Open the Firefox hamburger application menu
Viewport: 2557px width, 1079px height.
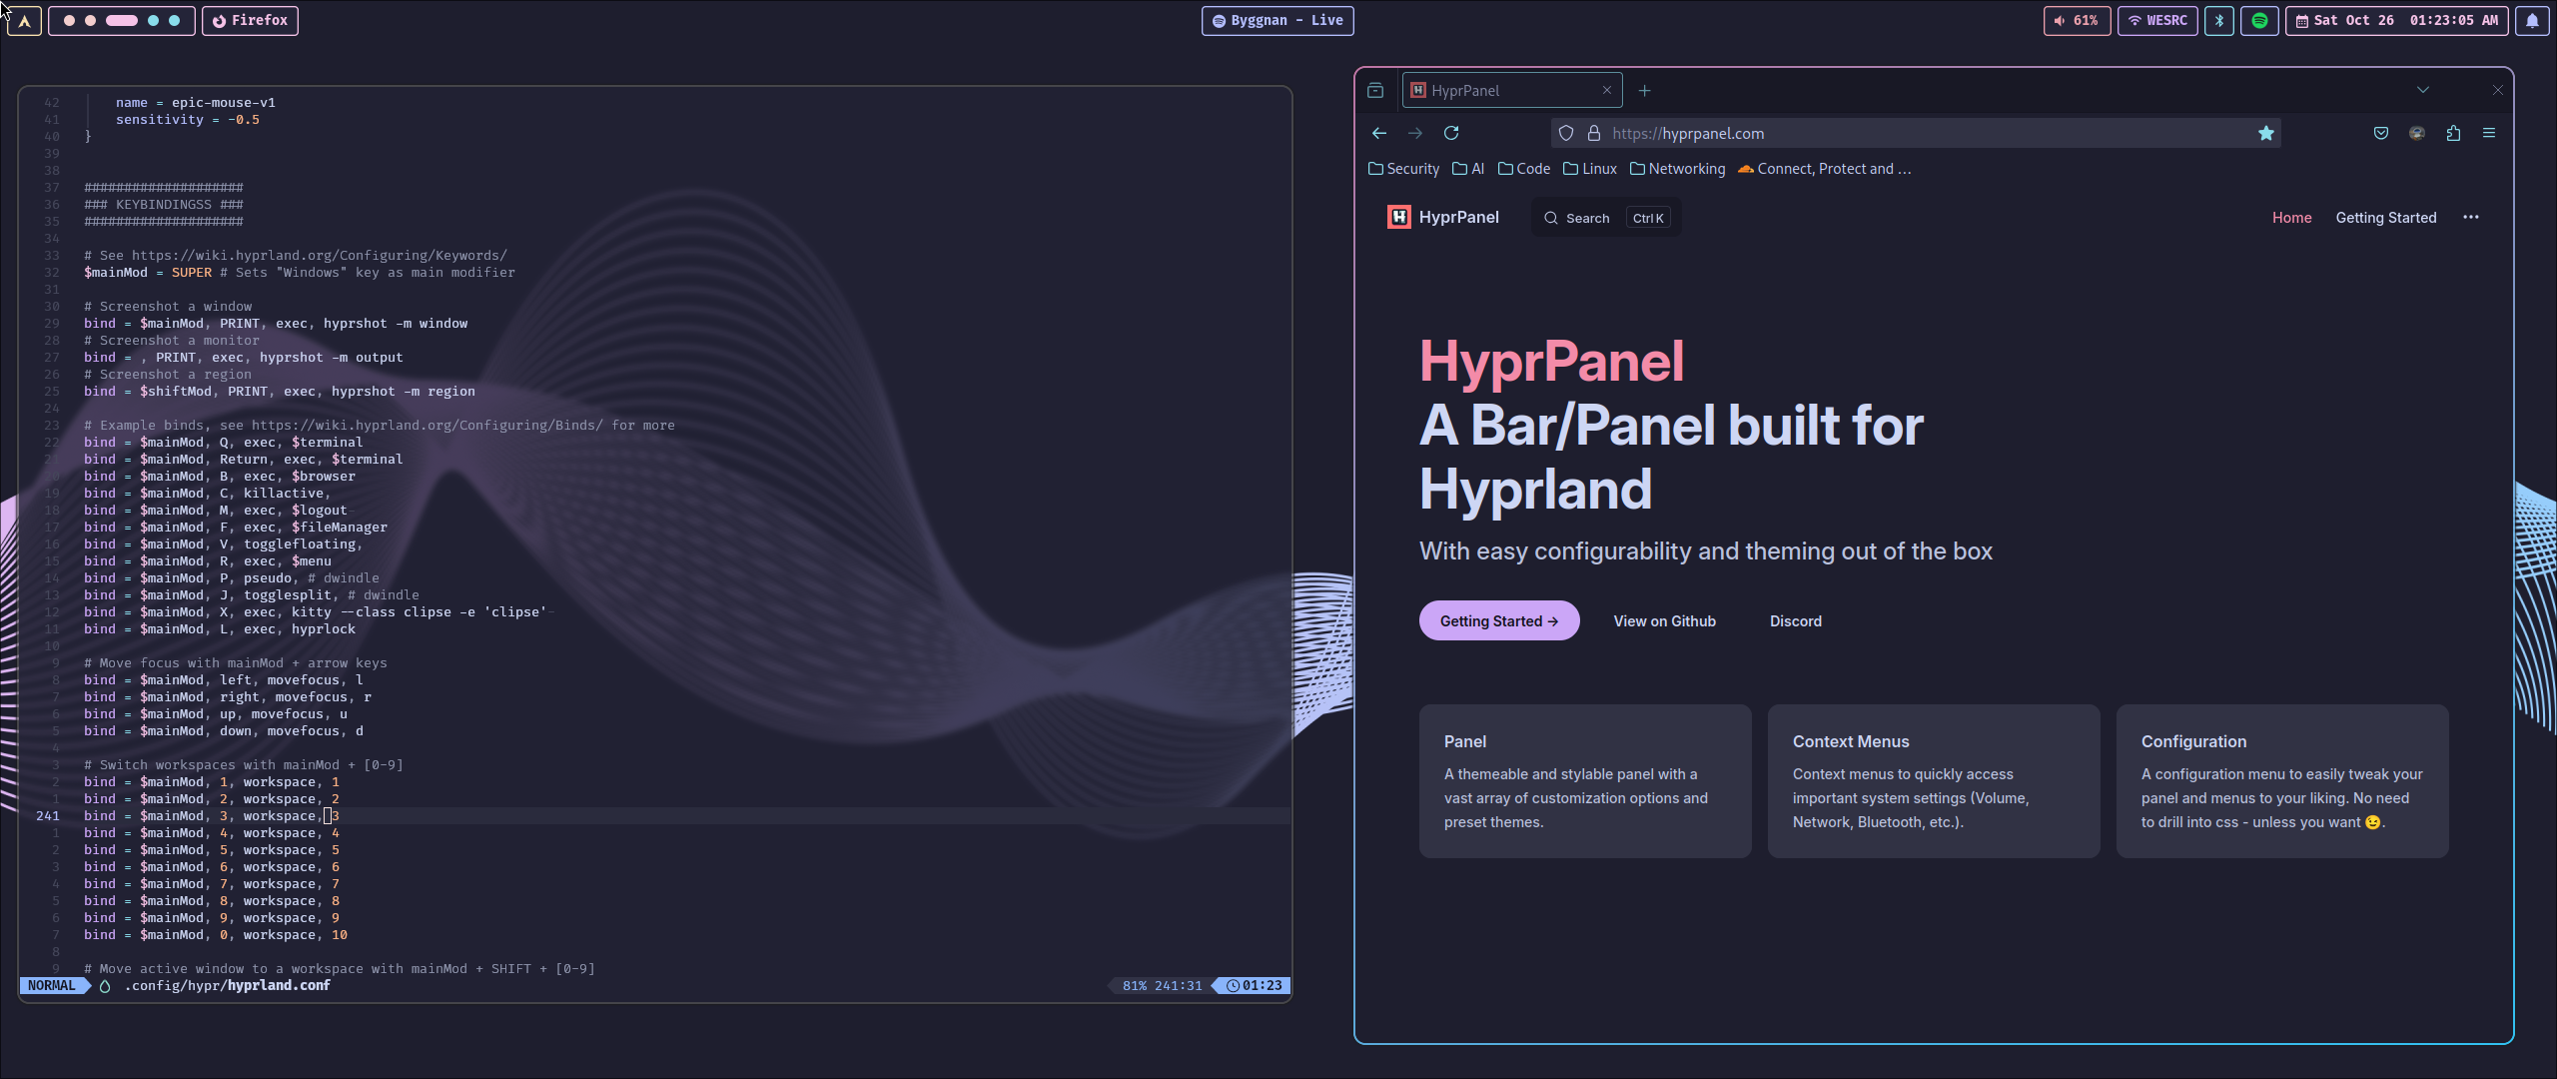pos(2489,133)
